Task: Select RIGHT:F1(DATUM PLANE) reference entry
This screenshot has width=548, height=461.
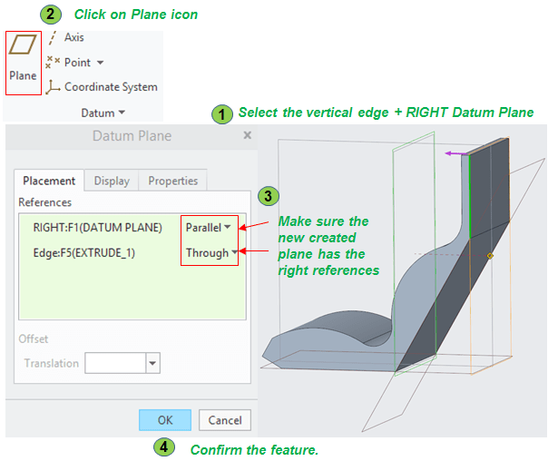Action: point(97,227)
